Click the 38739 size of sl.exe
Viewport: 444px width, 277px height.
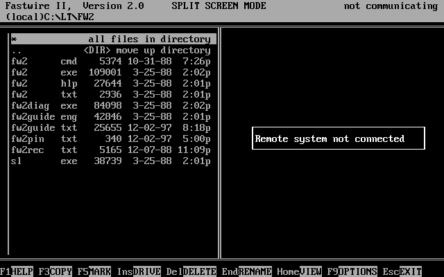(108, 161)
